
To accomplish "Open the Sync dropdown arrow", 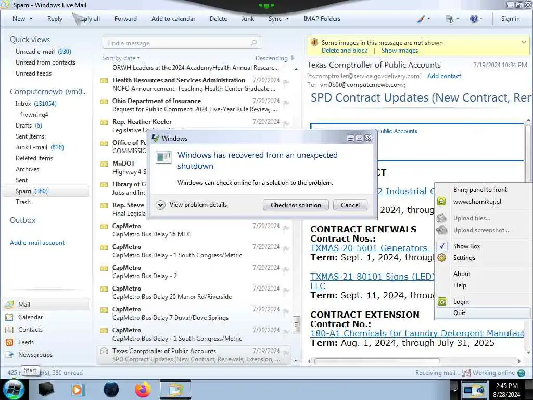I will tap(287, 19).
